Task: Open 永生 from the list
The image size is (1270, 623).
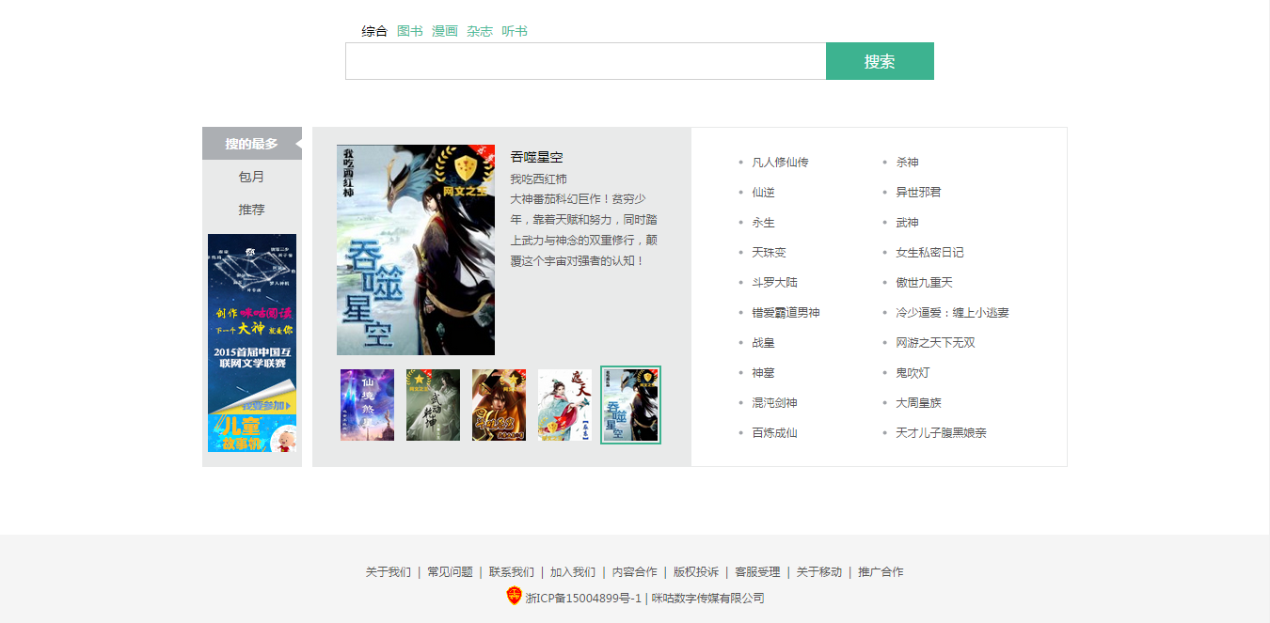Action: [x=764, y=223]
